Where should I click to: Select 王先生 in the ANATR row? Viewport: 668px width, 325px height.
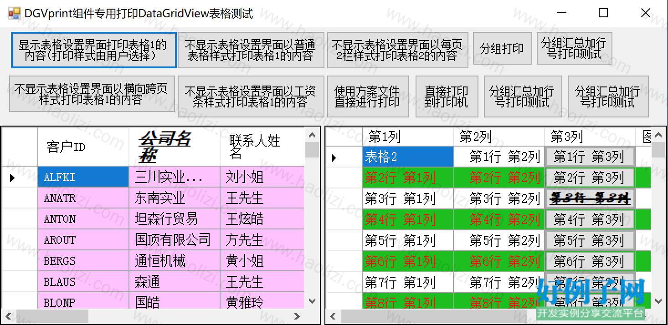tap(262, 198)
